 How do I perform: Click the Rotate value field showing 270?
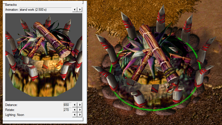(x=67, y=110)
